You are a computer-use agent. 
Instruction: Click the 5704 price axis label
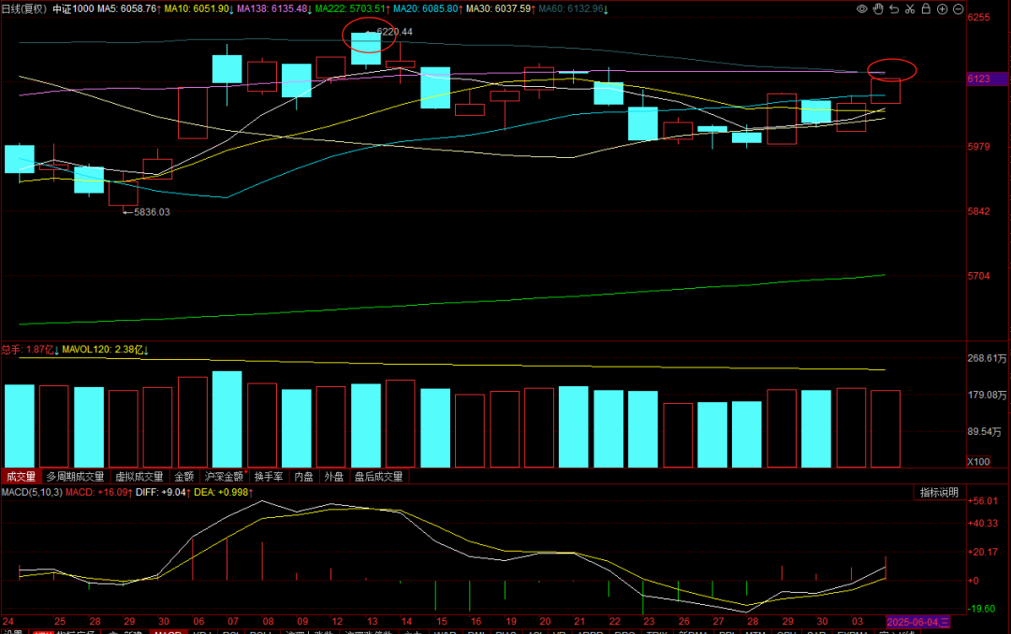(979, 276)
